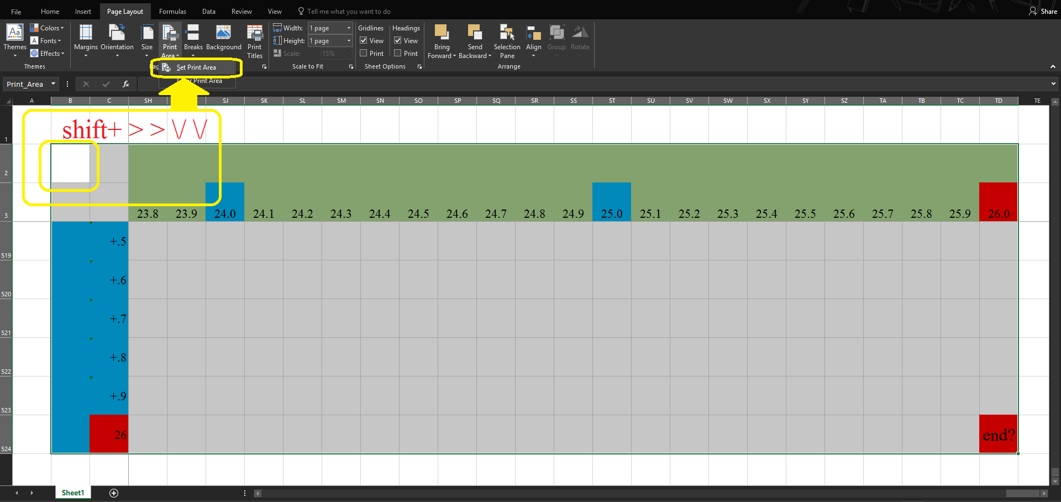Open the File tab
The height and width of the screenshot is (502, 1061).
16,12
